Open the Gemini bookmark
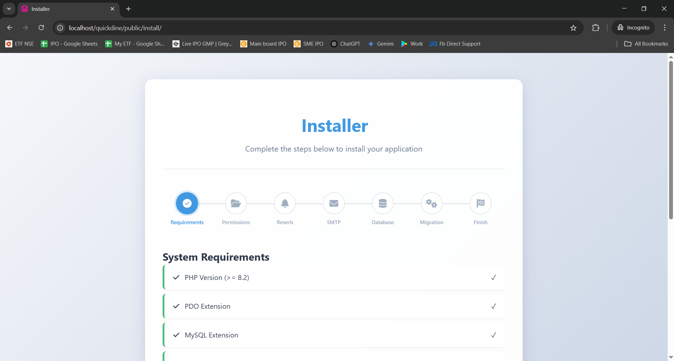Screen dimensions: 674x361 pyautogui.click(x=381, y=44)
